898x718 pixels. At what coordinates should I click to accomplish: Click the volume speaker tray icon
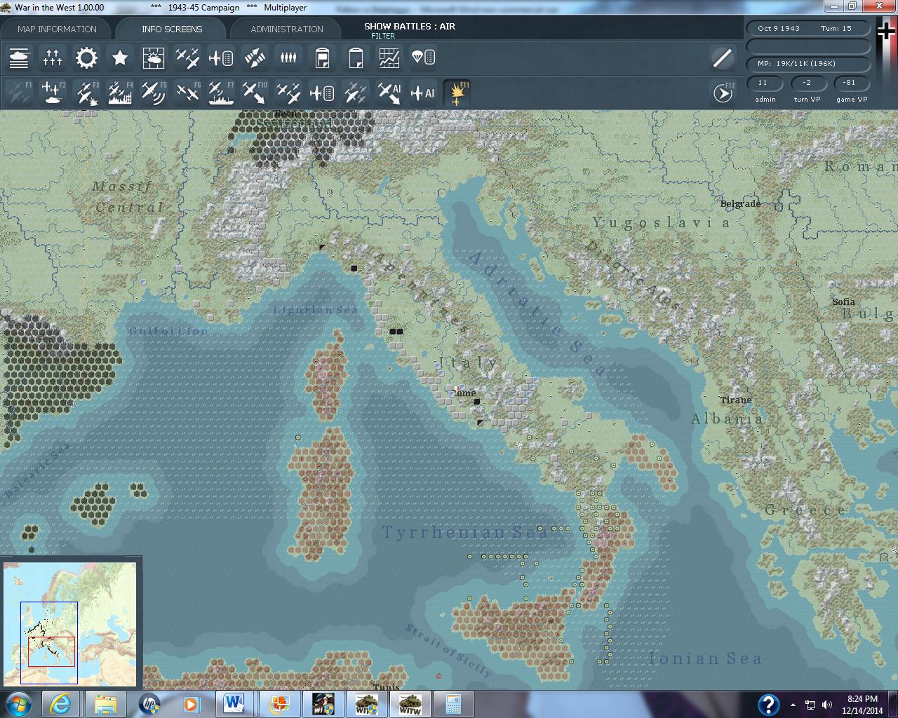[827, 705]
